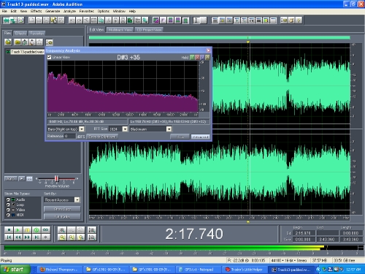Click Multitrack View toolbar icon
This screenshot has height=274, width=365.
[14, 20]
